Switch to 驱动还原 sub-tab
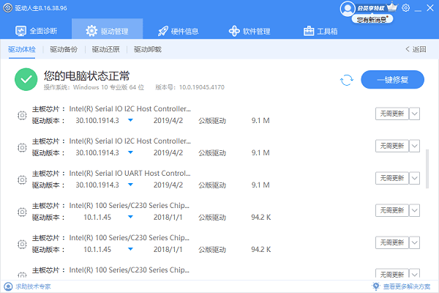439x293 pixels. point(106,49)
